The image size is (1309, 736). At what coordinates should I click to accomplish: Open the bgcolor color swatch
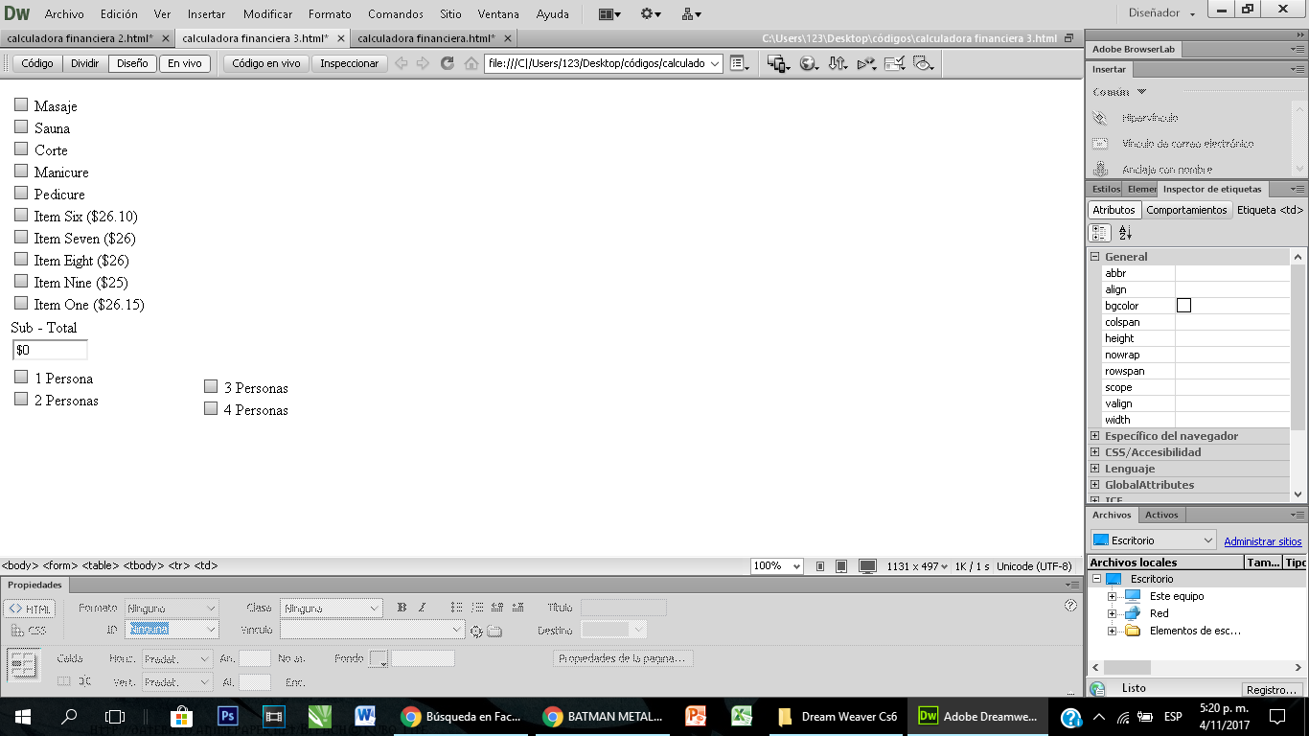pos(1183,306)
